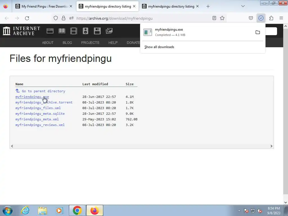The width and height of the screenshot is (288, 216).
Task: Open a new browser tab
Action: click(208, 6)
